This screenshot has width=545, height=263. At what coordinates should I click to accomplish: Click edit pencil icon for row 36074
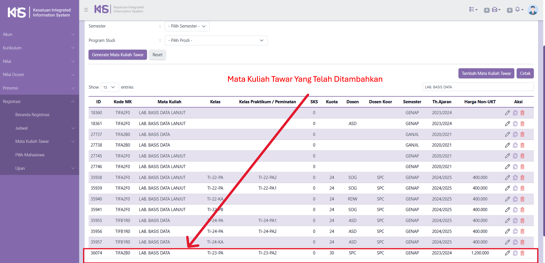[507, 253]
